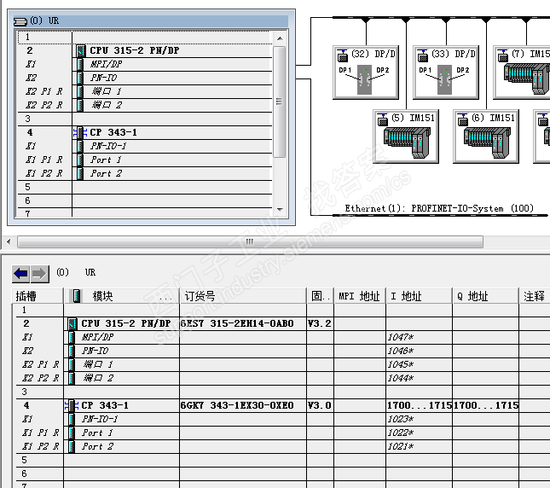Click I address 1700...1715 cell
The height and width of the screenshot is (488, 550).
pos(419,405)
